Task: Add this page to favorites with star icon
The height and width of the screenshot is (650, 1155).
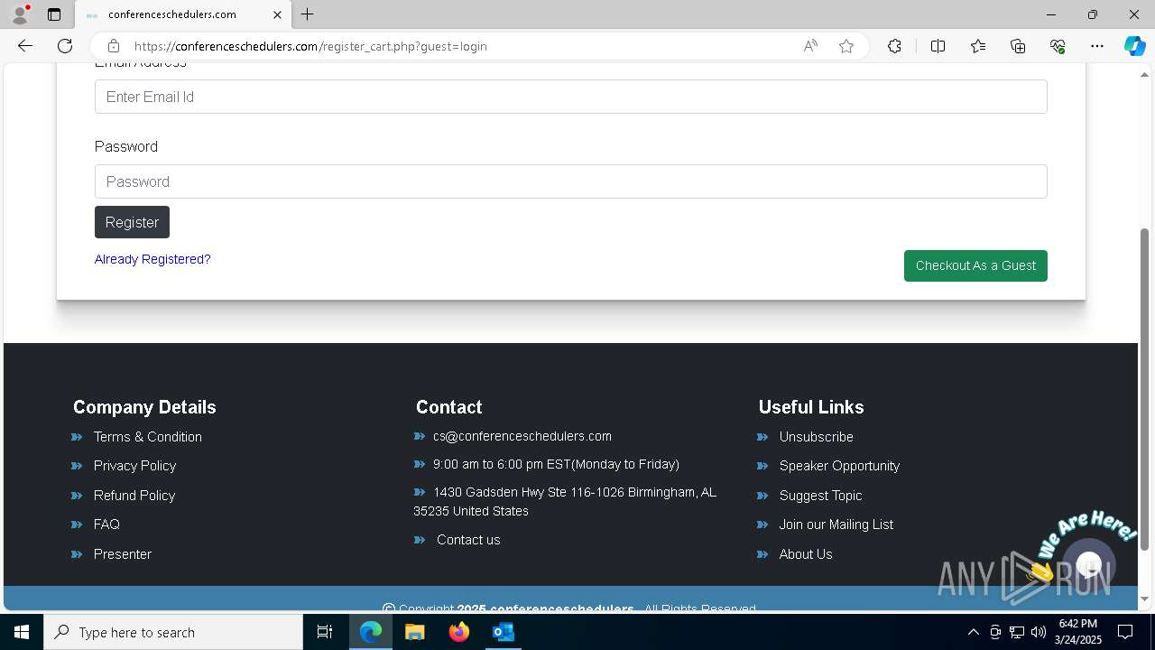Action: point(846,46)
